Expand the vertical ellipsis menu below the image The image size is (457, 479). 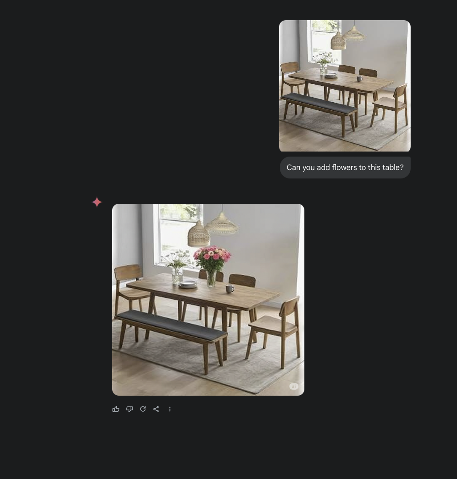[170, 409]
